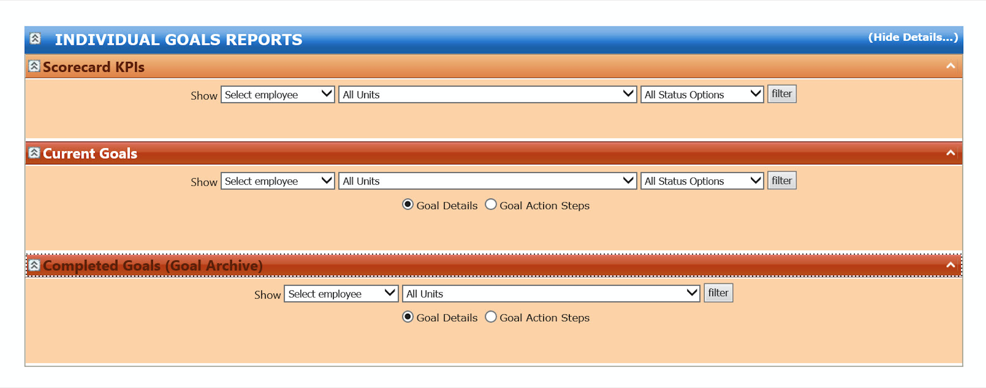
Task: Choose Goal Action Steps under Completed Goals
Action: pyautogui.click(x=491, y=317)
